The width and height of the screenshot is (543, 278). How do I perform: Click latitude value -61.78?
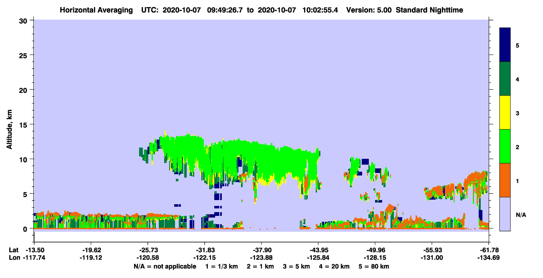click(x=489, y=250)
